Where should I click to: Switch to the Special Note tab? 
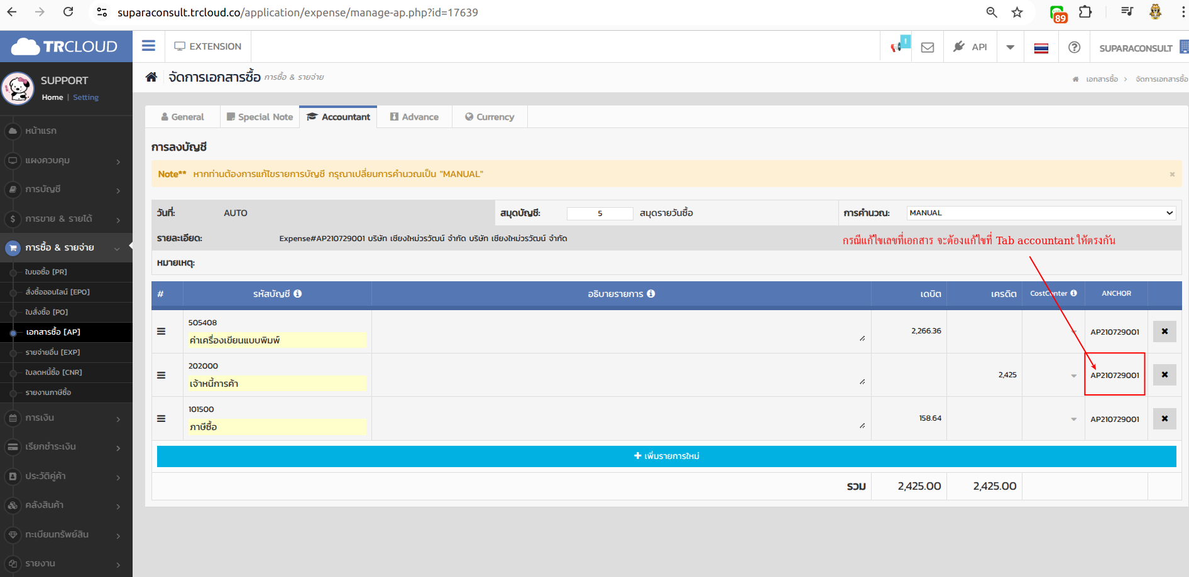point(260,117)
